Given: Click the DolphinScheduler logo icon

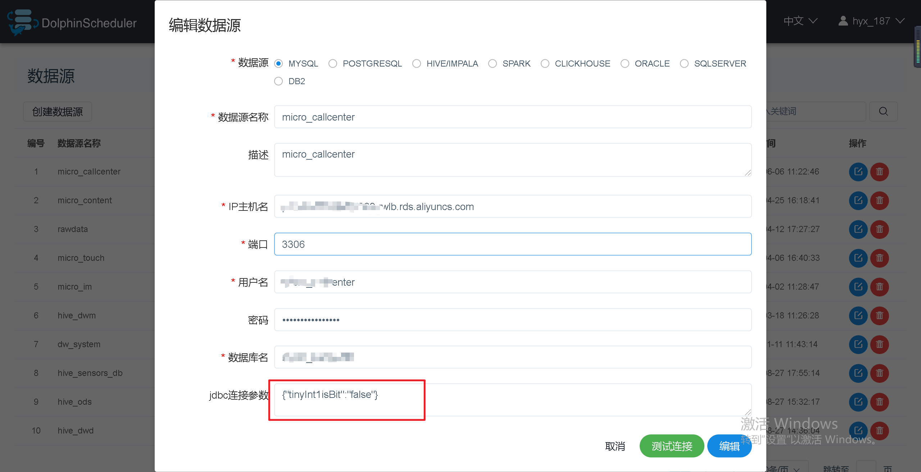Looking at the screenshot, I should (x=22, y=22).
